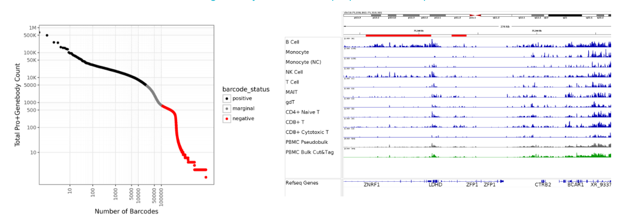Click the black positive legend dot

226,98
